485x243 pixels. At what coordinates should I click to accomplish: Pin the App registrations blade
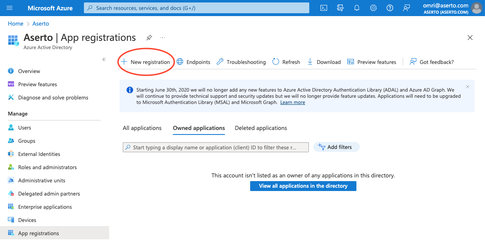point(149,38)
